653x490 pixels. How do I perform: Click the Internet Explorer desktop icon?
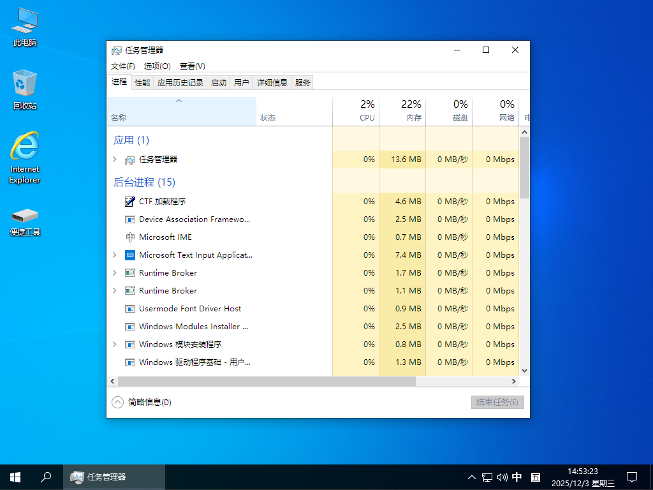[25, 147]
